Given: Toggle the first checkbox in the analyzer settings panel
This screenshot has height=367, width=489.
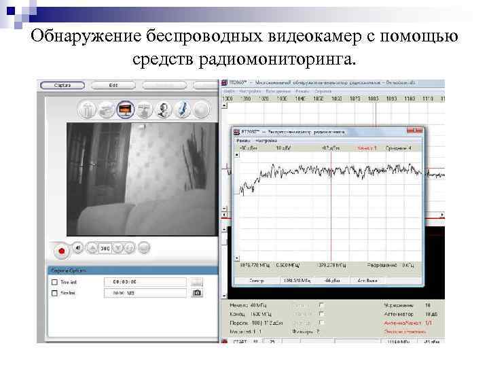Looking at the screenshot, I should (321, 305).
